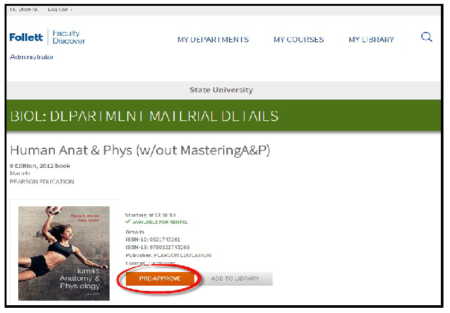Open MY COURSES menu

(x=299, y=40)
